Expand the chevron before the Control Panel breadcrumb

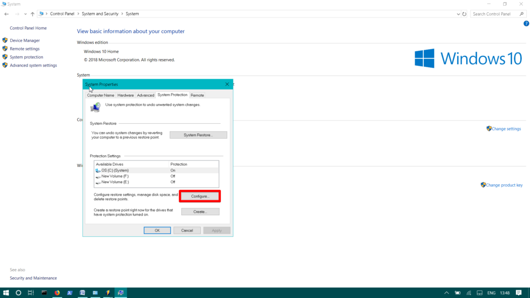tap(47, 14)
